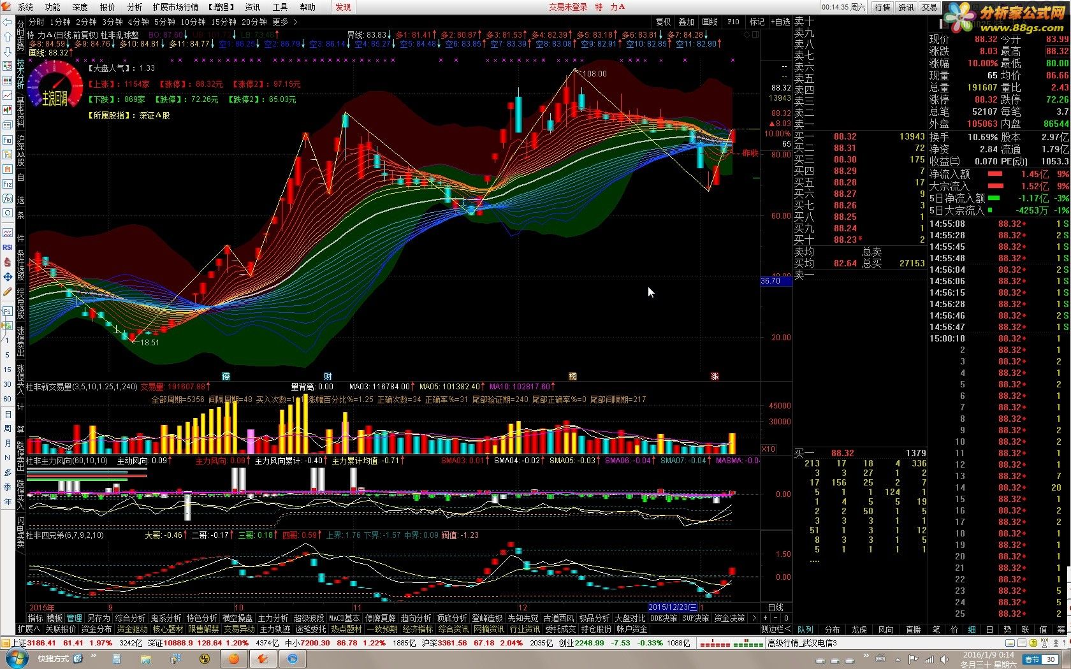Open the orange 自 self-select icon
The width and height of the screenshot is (1071, 669).
point(7,169)
